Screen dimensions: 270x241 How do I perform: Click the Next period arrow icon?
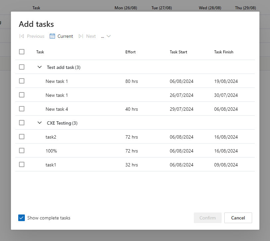tap(81, 36)
